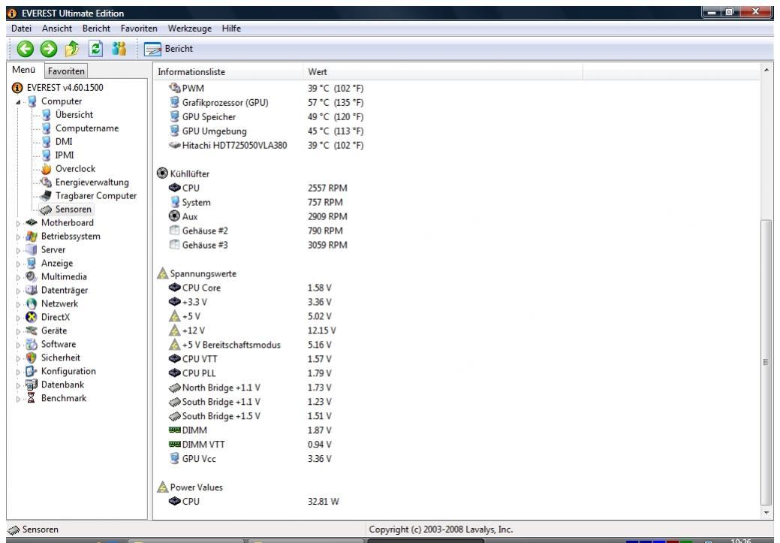Screen dimensions: 780x543
Task: Click the Informationsliste column header
Action: (x=228, y=71)
